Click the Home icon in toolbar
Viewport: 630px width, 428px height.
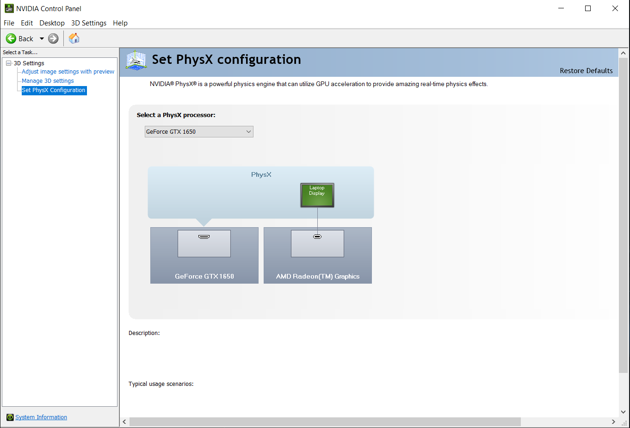[74, 38]
